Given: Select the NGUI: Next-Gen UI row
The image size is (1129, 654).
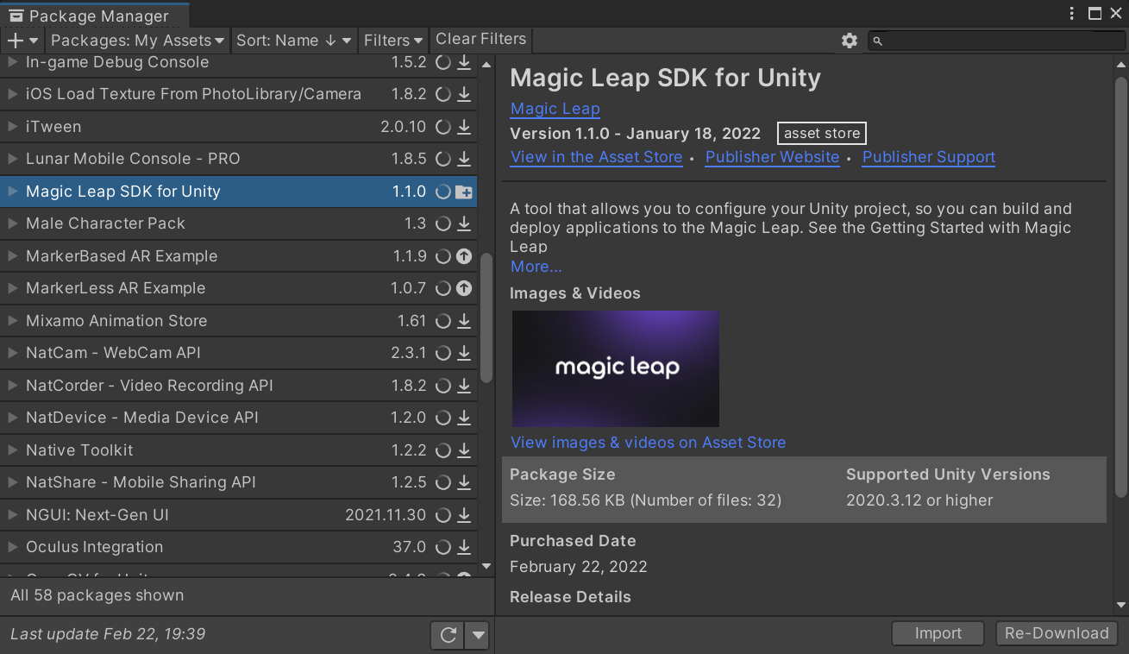Looking at the screenshot, I should click(239, 515).
